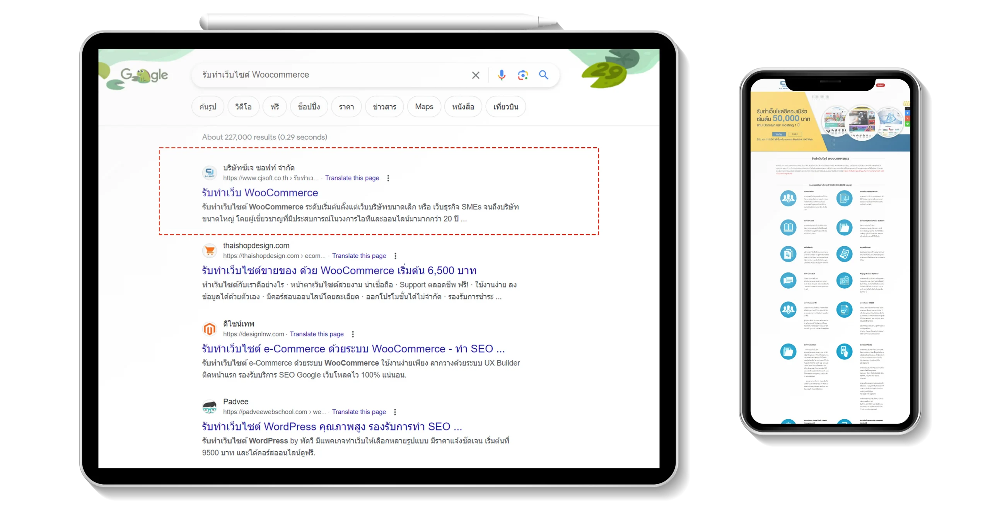This screenshot has width=990, height=519.
Task: Tap the red contact button atop phone page
Action: [881, 85]
